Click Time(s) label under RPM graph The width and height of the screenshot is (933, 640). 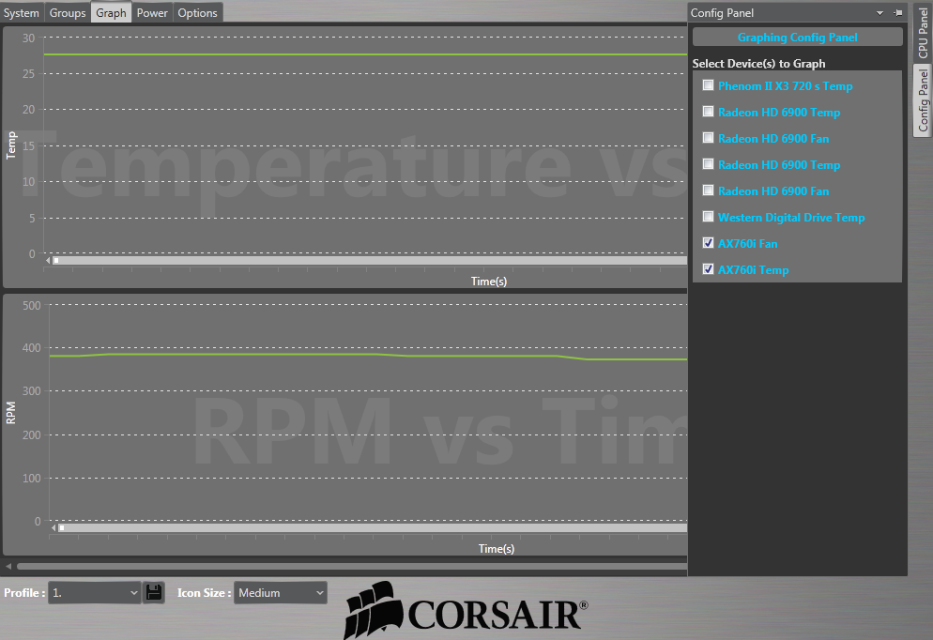[497, 548]
